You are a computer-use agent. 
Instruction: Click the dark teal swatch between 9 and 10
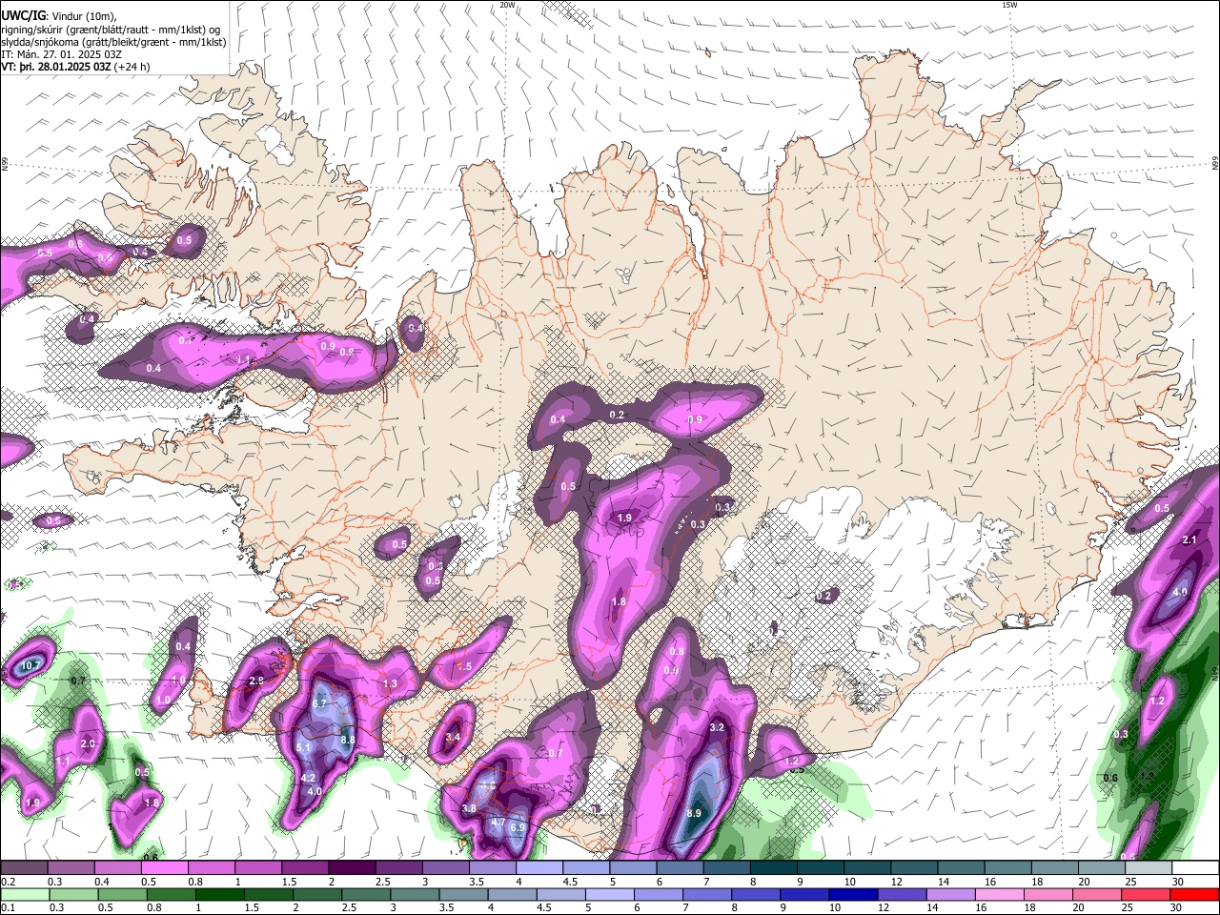tap(821, 867)
